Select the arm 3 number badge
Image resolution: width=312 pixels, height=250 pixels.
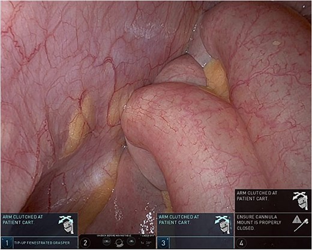click(163, 243)
